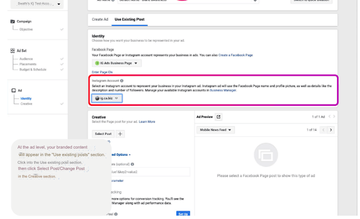The image size is (360, 219).
Task: Open Audience under Ad Set
Action: 26,59
